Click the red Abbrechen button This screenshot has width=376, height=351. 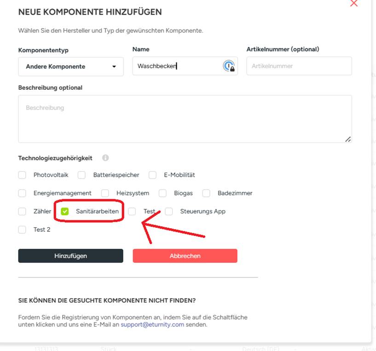coord(185,256)
